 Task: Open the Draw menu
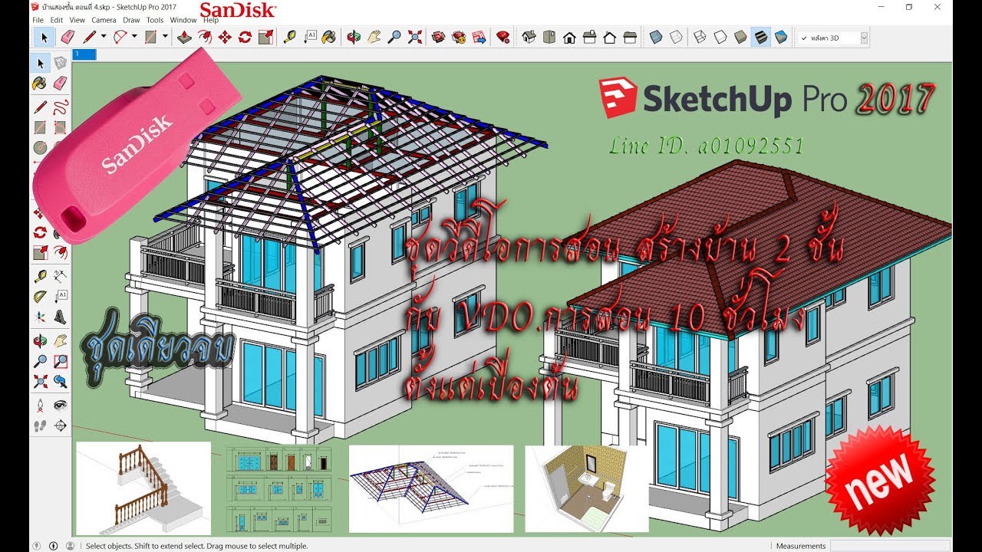131,20
